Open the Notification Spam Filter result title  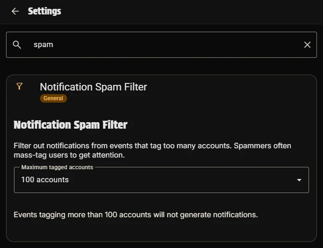click(93, 87)
